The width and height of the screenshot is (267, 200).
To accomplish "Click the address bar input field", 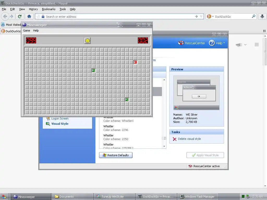I will pyautogui.click(x=119, y=16).
